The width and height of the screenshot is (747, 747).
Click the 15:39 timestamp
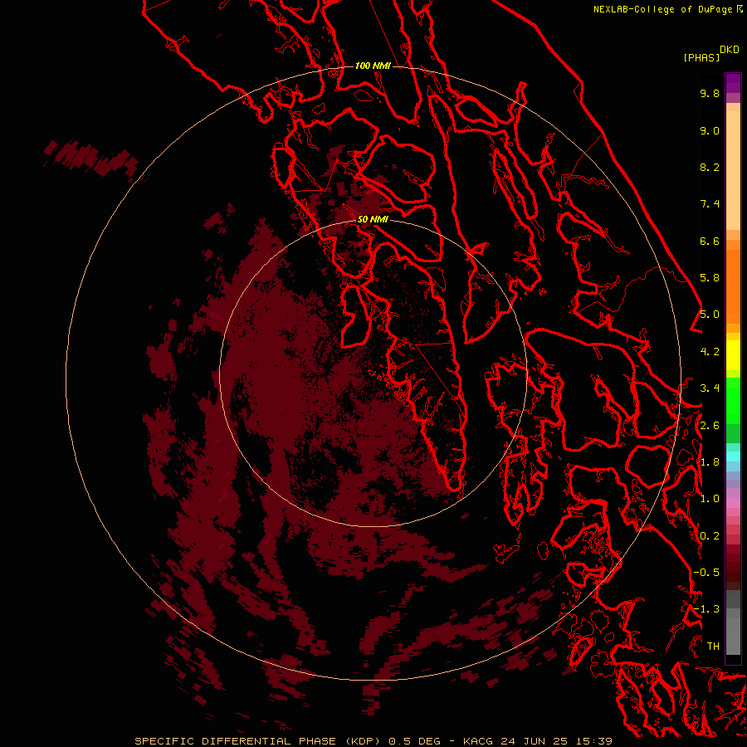coord(594,741)
